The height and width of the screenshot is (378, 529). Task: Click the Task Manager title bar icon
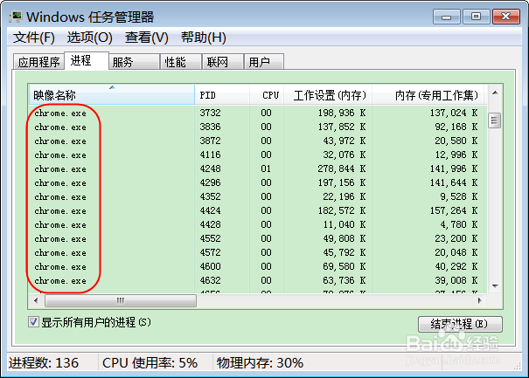(x=16, y=17)
